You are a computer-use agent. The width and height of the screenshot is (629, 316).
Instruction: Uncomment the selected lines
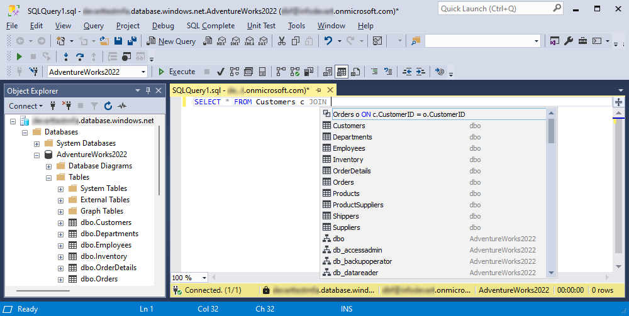(x=388, y=72)
